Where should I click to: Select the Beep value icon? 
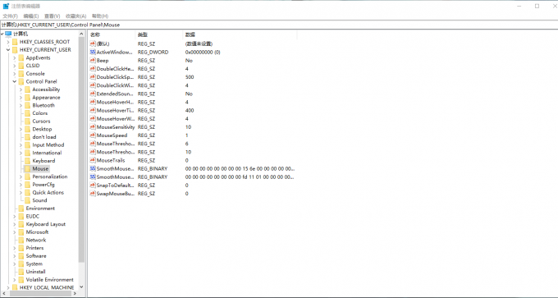[93, 61]
